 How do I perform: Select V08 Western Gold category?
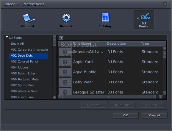point(24,91)
